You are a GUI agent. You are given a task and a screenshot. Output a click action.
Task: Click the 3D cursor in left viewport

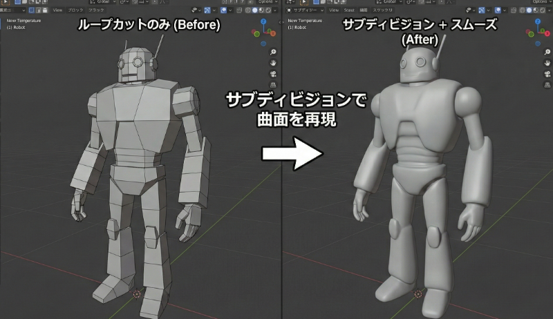[x=137, y=294]
